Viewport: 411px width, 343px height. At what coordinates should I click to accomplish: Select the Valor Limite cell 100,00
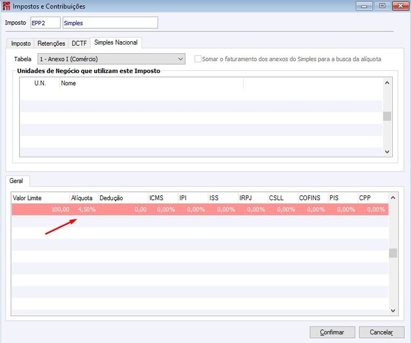pyautogui.click(x=41, y=209)
